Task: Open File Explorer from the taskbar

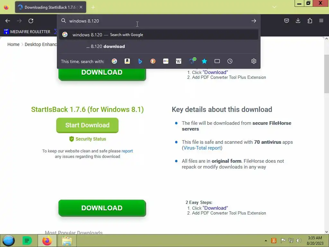Action: (x=67, y=241)
